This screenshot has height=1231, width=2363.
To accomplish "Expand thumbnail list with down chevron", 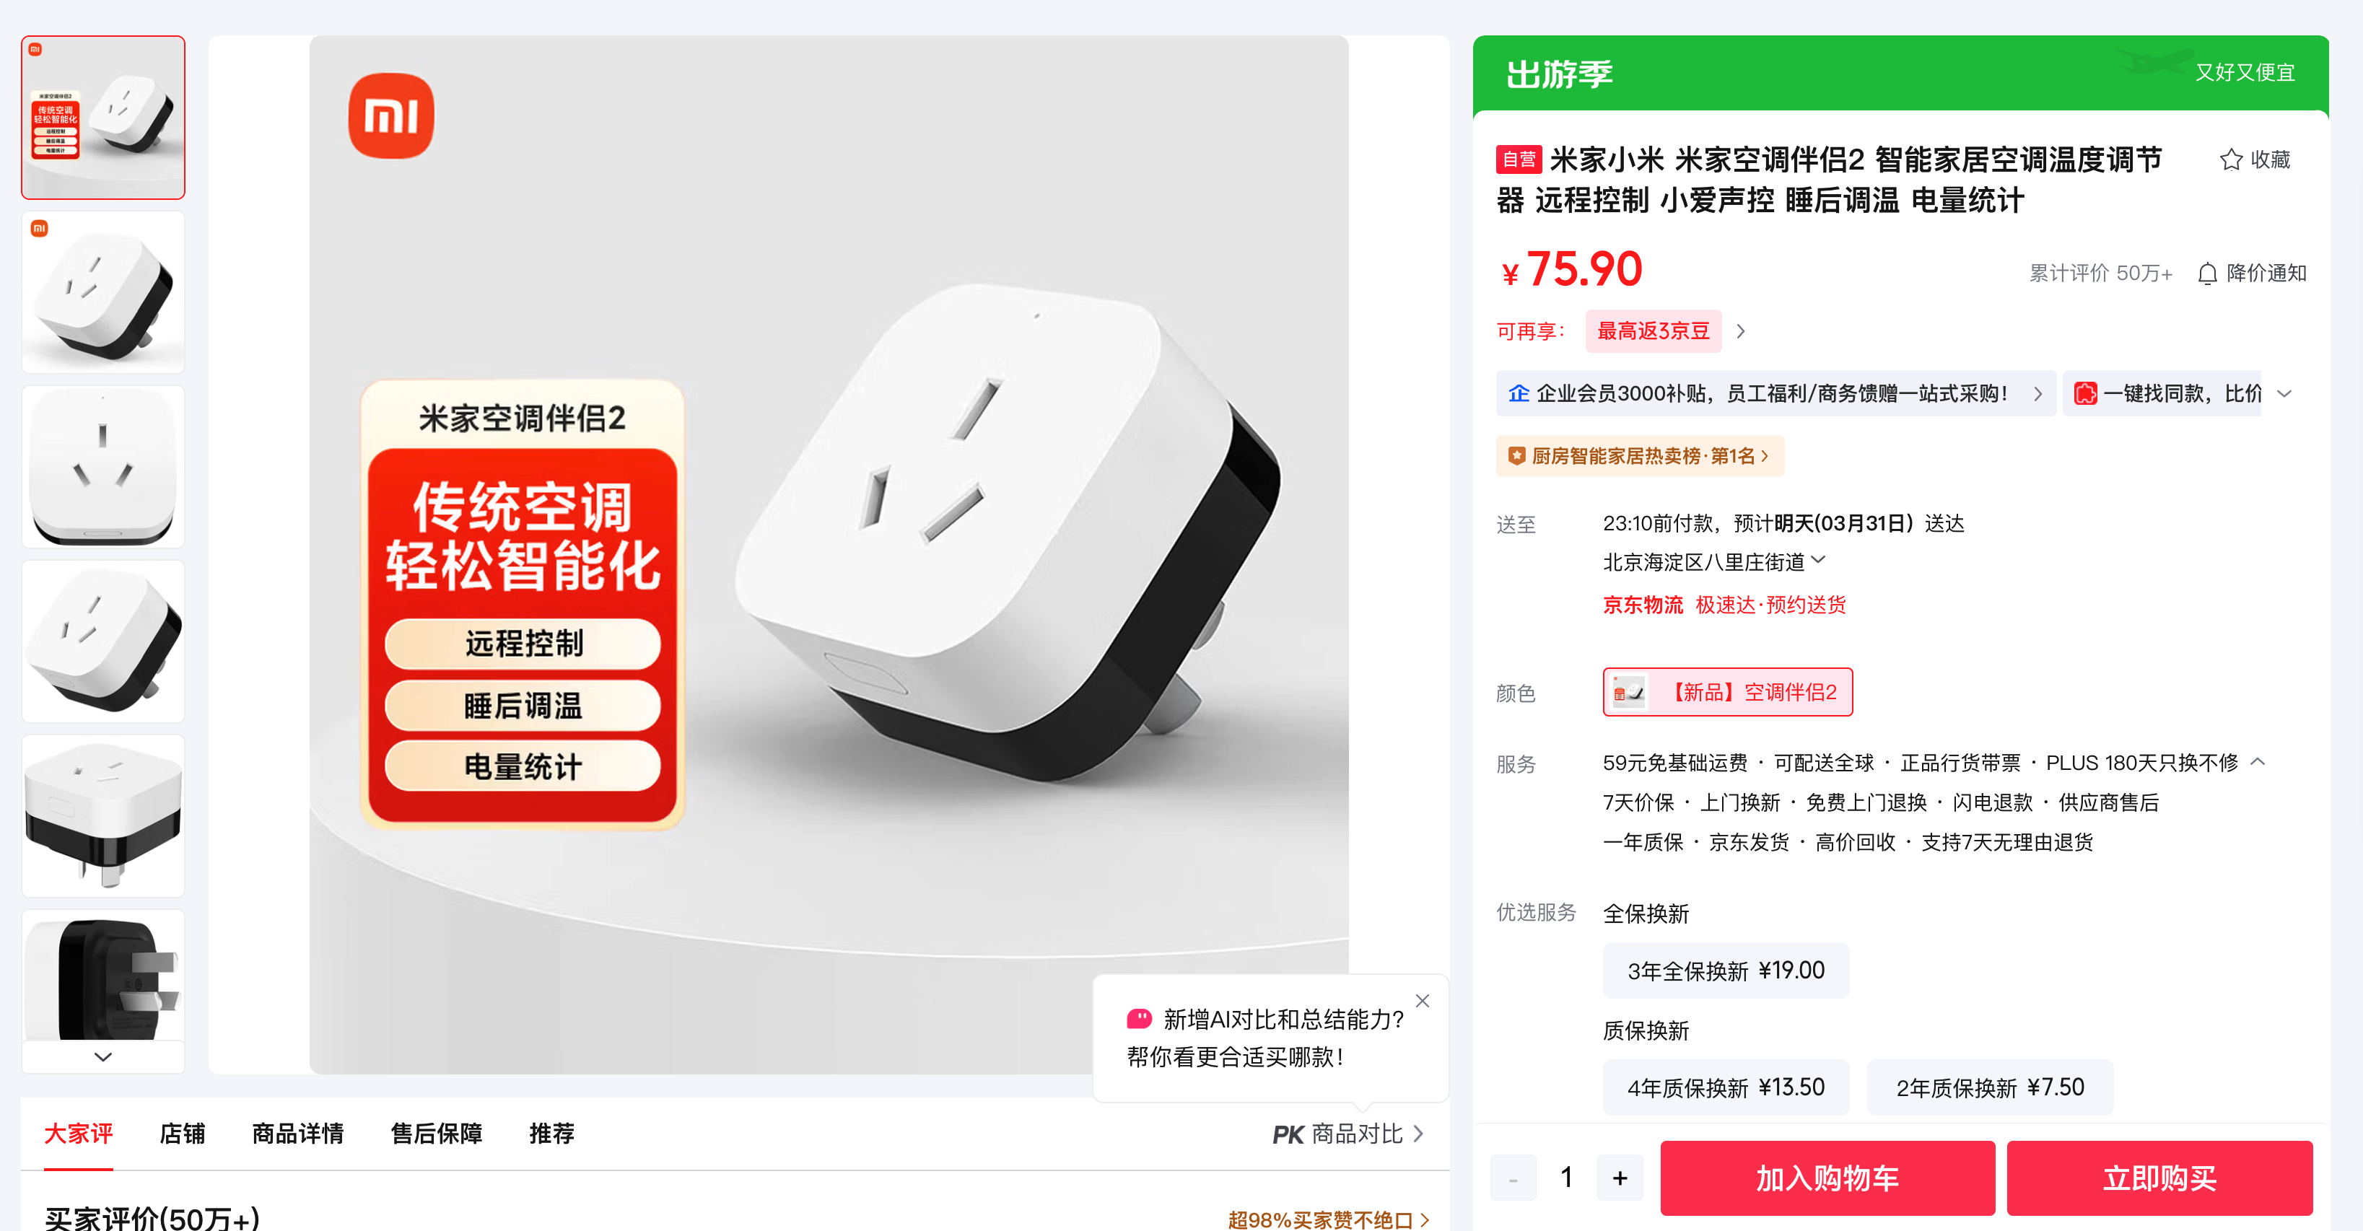I will (x=102, y=1056).
